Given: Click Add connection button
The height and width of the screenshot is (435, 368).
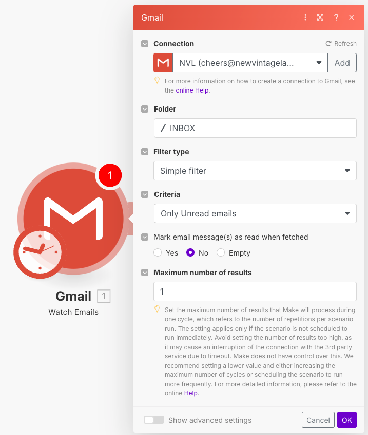Looking at the screenshot, I should click(342, 63).
